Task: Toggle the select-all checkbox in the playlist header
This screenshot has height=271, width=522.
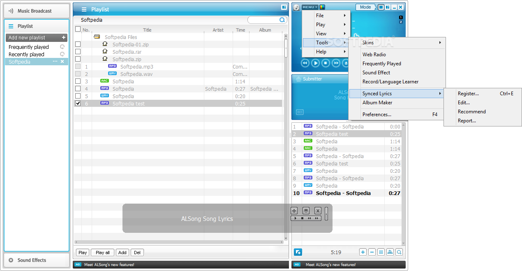Action: point(78,29)
